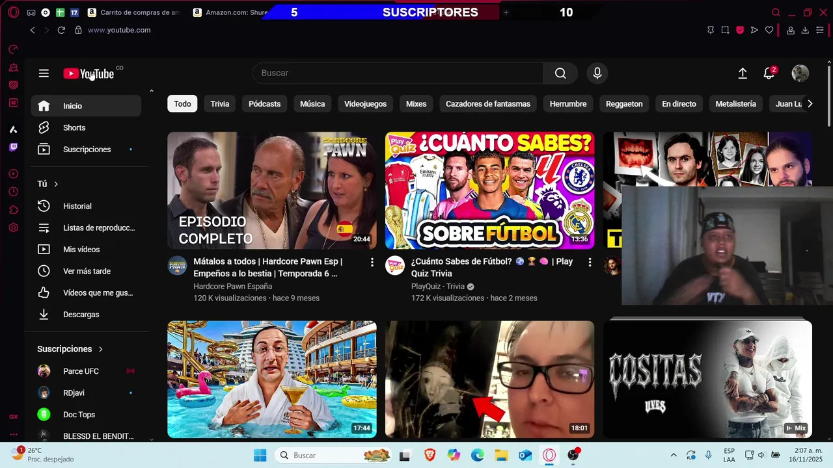Open the Opera sidebar three-dots menu
833x468 pixels.
click(x=13, y=434)
